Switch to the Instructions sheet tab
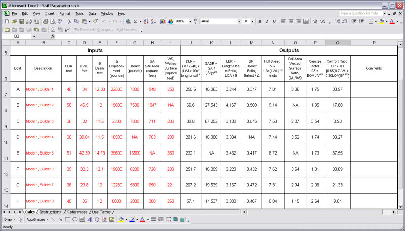 tap(50, 212)
